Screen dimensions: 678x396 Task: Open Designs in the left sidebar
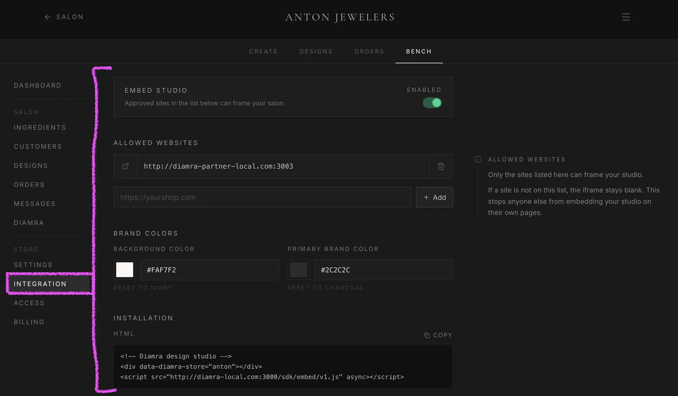pos(31,166)
